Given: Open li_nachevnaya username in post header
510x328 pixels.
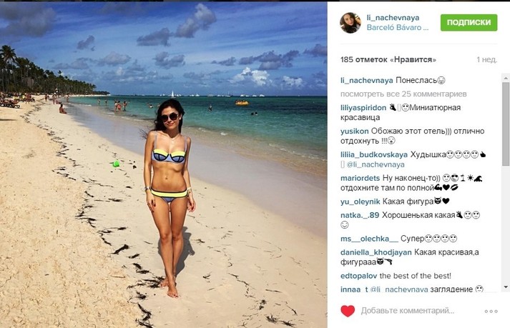Looking at the screenshot, I should point(393,18).
